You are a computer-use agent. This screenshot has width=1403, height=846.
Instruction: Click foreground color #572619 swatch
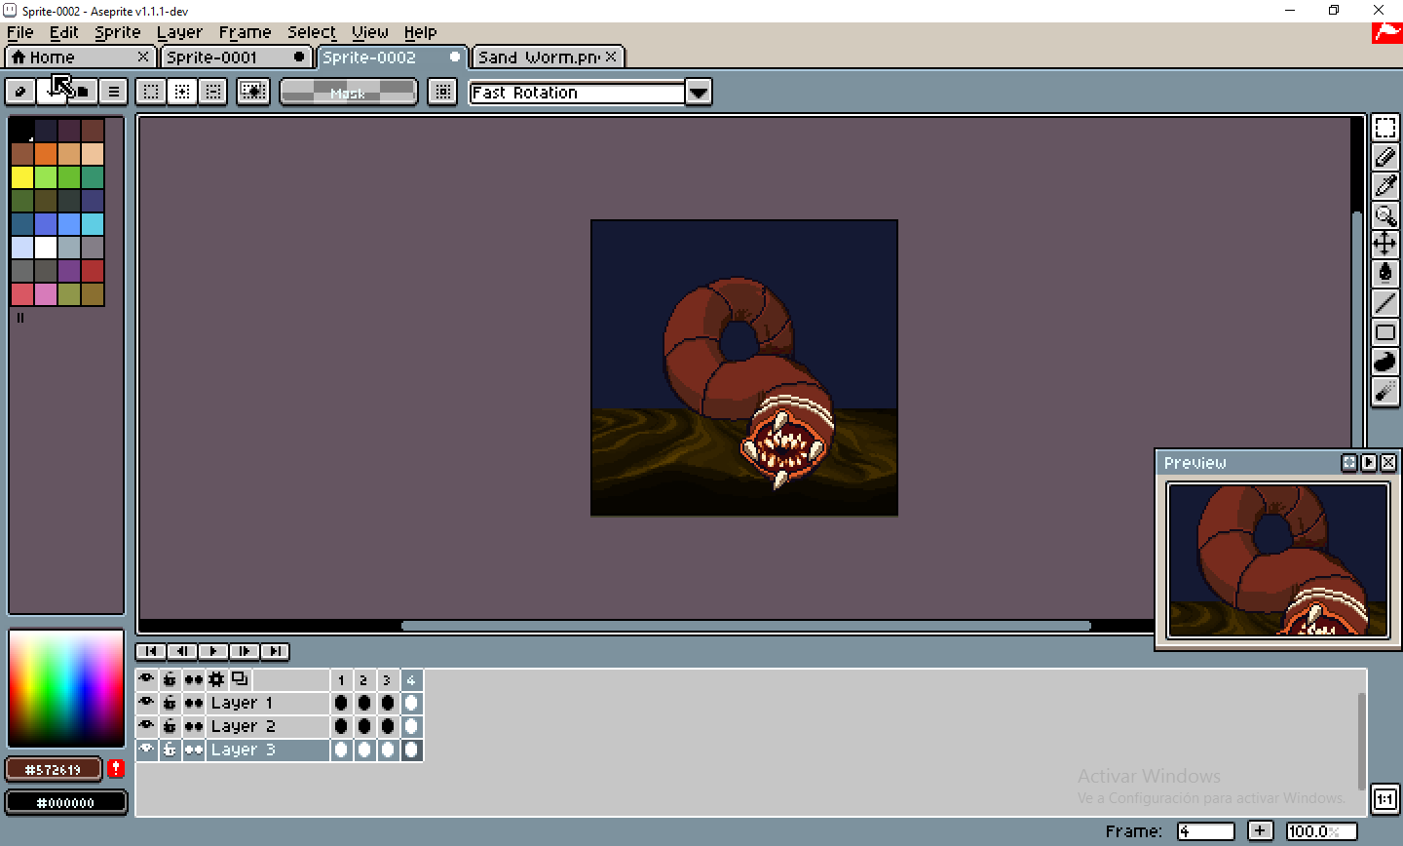click(x=54, y=769)
